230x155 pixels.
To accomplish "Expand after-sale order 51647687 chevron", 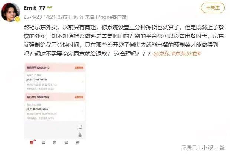I will (82, 111).
